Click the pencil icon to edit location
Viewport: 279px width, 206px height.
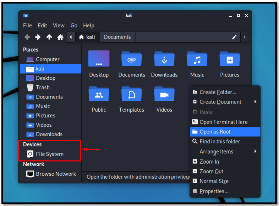click(234, 37)
